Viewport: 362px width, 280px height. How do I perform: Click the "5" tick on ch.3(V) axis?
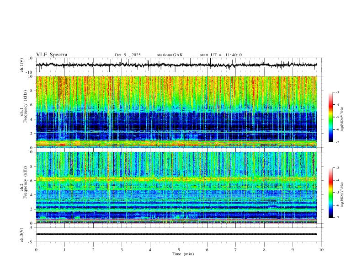tap(32, 228)
